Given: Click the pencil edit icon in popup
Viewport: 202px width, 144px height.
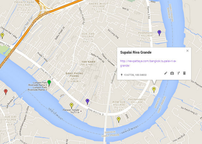Looking at the screenshot, I should 166,73.
